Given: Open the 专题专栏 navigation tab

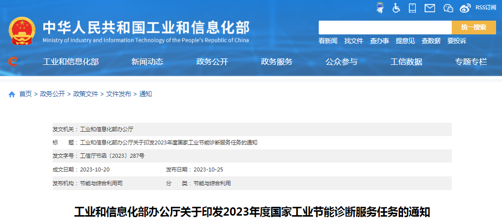Looking at the screenshot, I should coord(470,61).
